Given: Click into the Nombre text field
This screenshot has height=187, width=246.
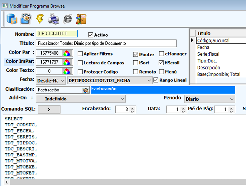Looking at the screenshot, I should point(57,34).
